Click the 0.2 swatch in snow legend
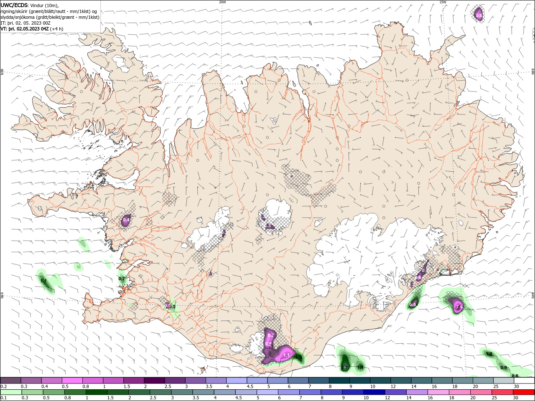The width and height of the screenshot is (535, 401). coord(10,380)
